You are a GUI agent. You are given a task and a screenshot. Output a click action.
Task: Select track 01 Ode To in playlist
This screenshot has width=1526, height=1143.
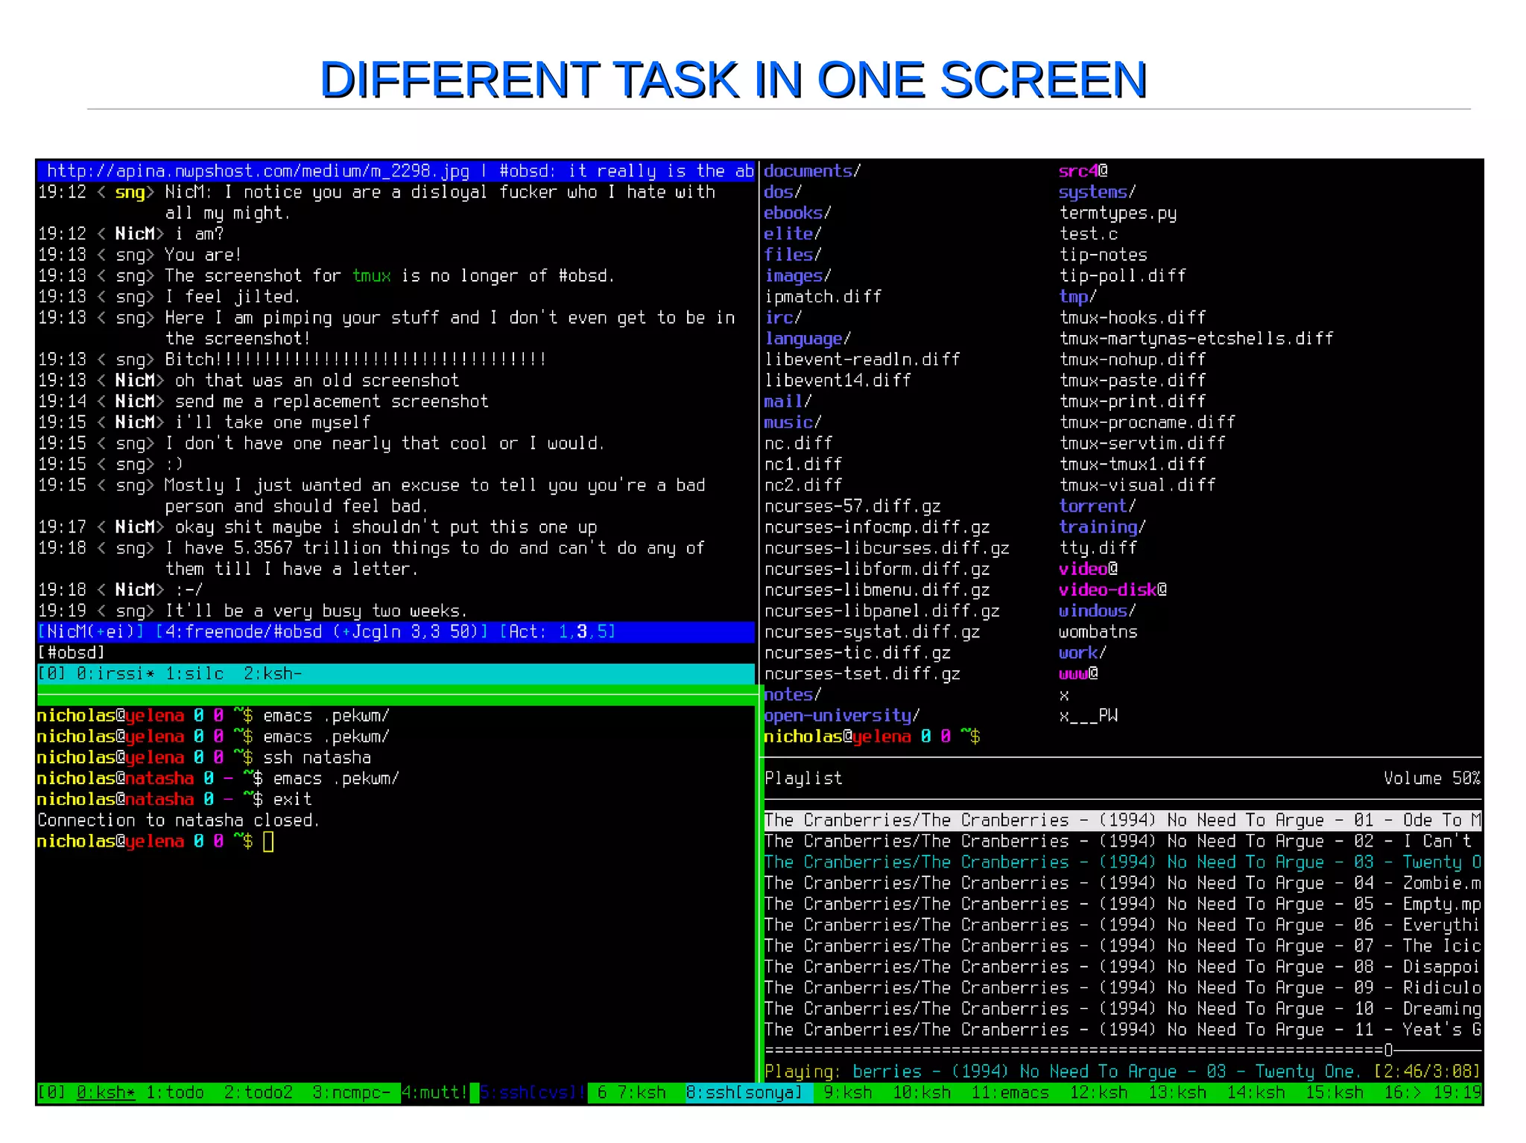coord(1123,821)
